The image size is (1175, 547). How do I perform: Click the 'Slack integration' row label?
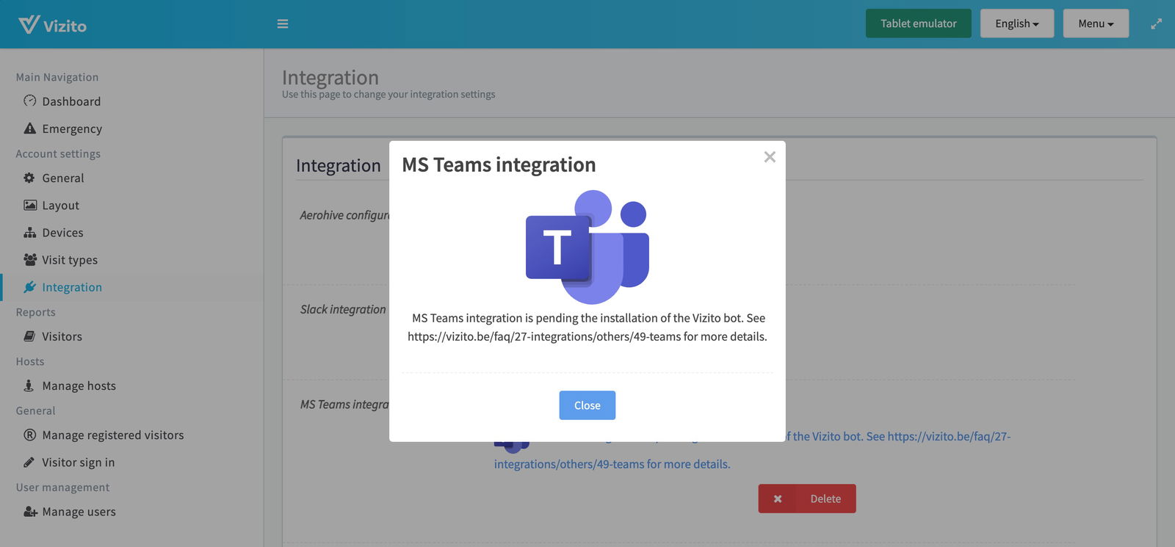coord(343,309)
